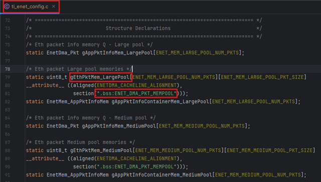This screenshot has width=321, height=182.
Task: Click line number 88 in the gutter
Action: 8,150
